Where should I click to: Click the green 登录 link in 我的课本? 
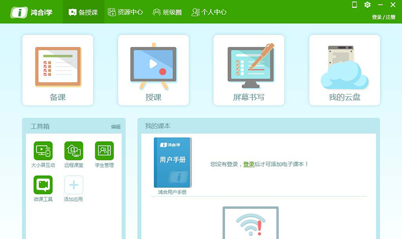pos(248,164)
